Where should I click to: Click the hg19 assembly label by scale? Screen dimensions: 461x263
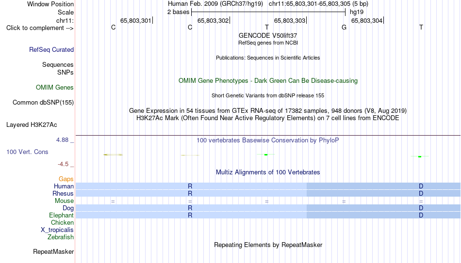pyautogui.click(x=357, y=12)
